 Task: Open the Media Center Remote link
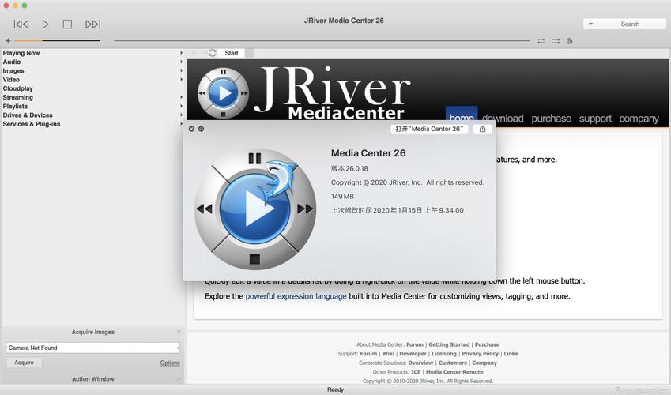pyautogui.click(x=454, y=372)
